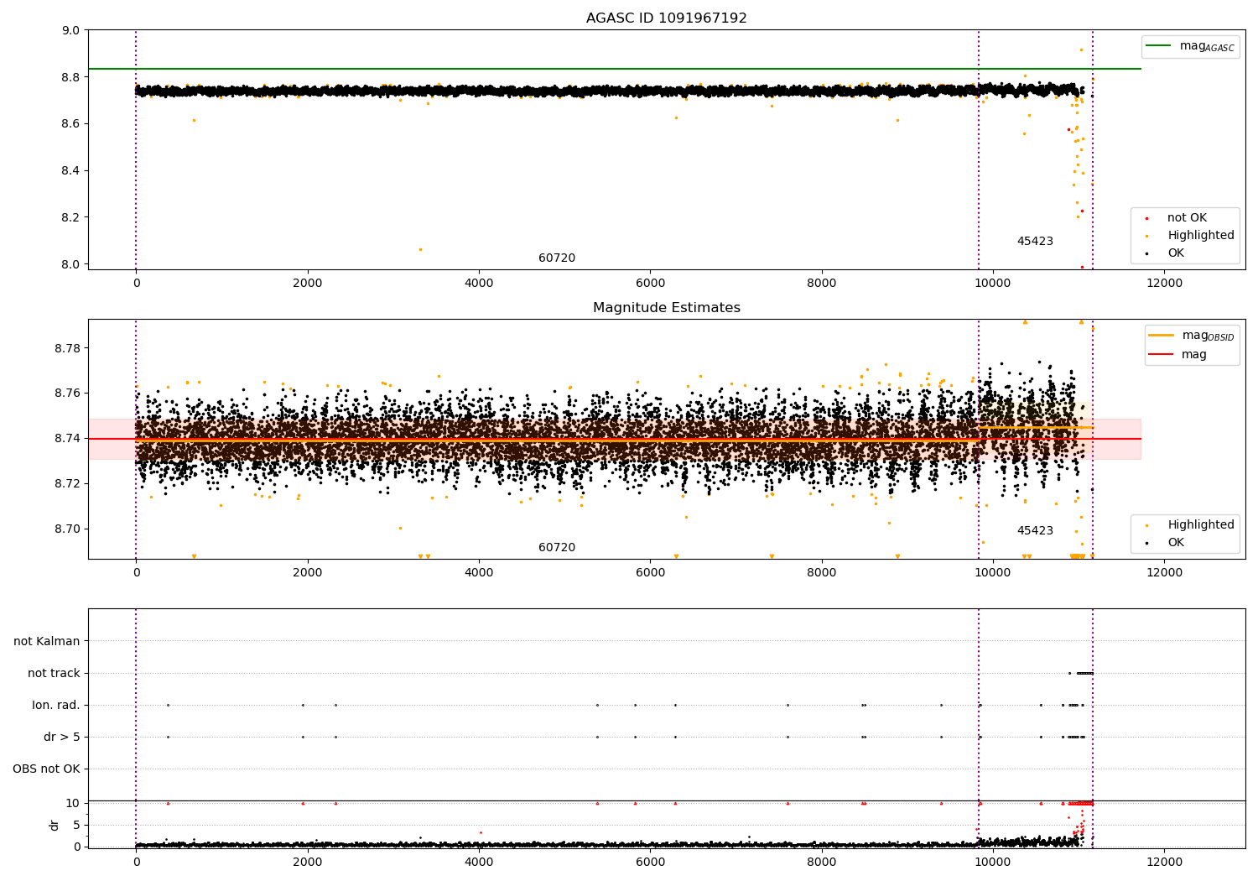
Task: Click the 'dr > 5' axis label
Action: (x=62, y=738)
